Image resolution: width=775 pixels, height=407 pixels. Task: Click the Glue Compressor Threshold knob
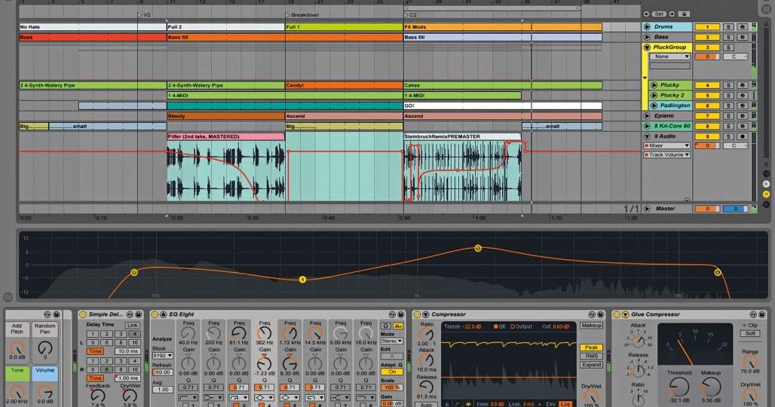679,386
